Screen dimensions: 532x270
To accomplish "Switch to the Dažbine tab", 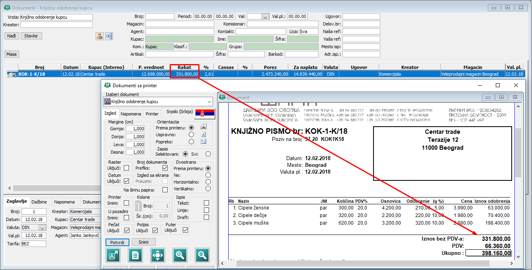I will (39, 202).
